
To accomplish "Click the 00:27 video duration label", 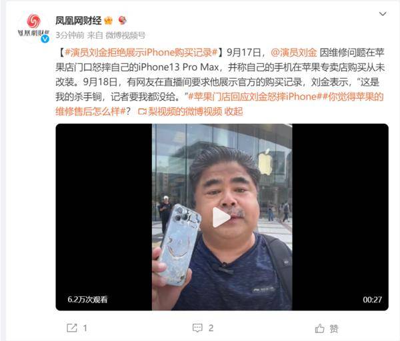I will (x=372, y=300).
